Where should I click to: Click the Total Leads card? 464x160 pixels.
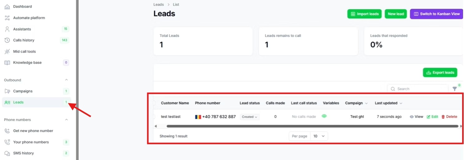coord(203,41)
